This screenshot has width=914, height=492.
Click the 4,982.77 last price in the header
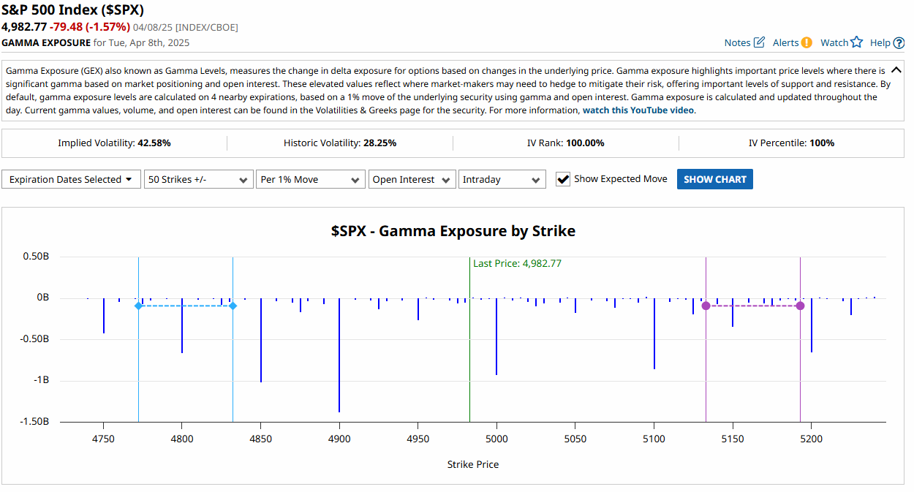tap(24, 27)
